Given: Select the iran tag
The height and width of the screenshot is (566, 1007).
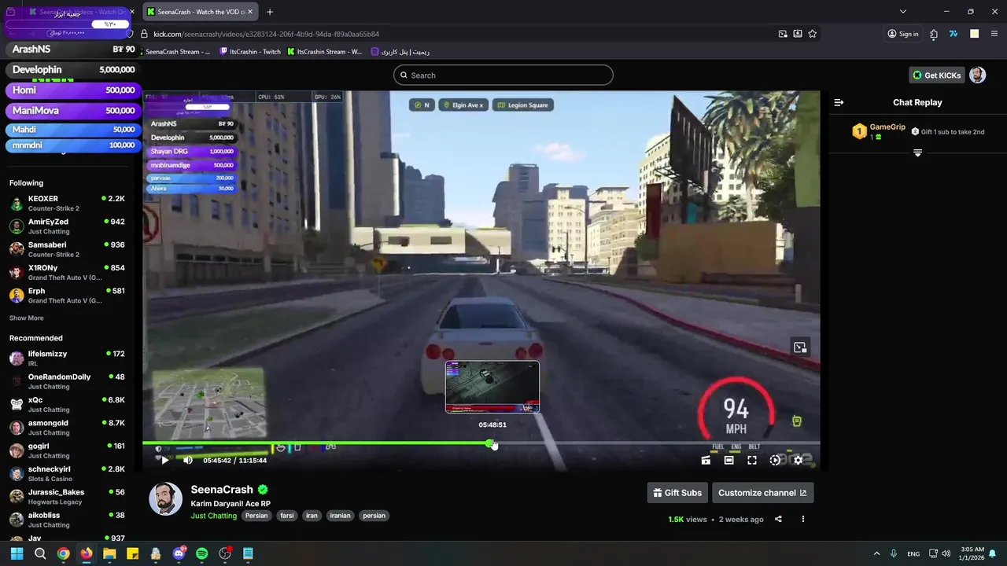Looking at the screenshot, I should tap(312, 516).
